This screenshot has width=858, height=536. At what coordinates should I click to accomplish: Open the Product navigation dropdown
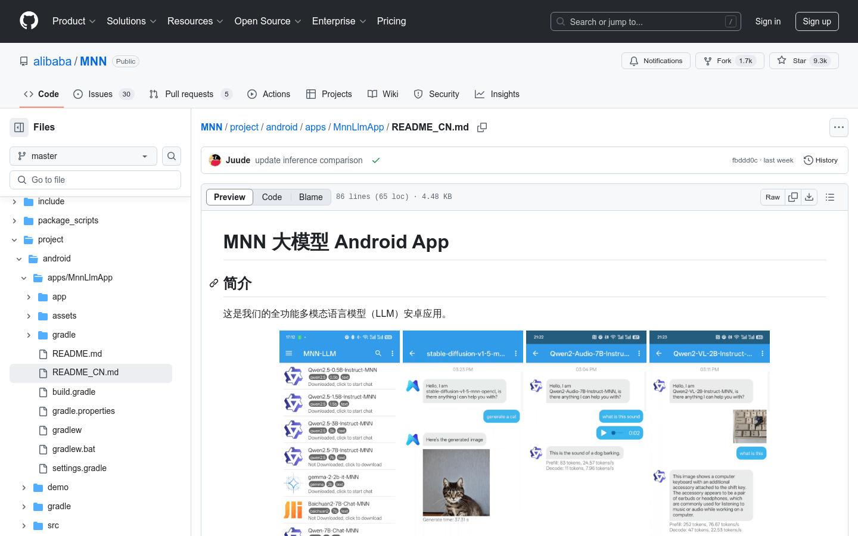73,21
